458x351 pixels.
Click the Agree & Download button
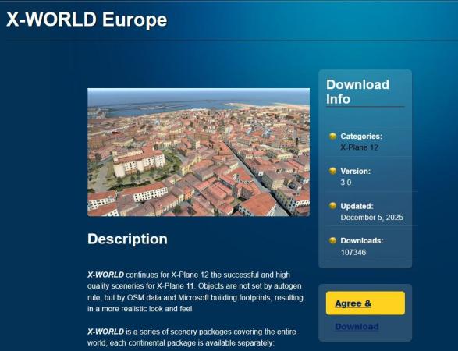[365, 303]
